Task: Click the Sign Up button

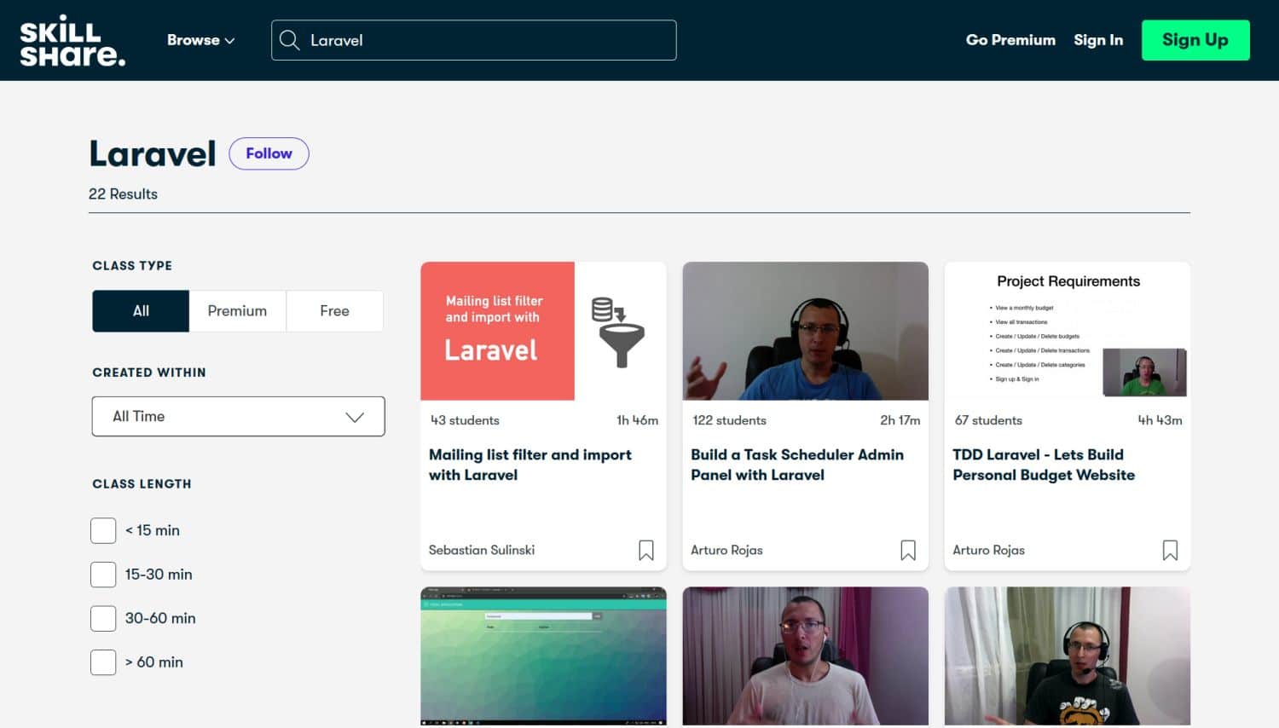Action: (x=1195, y=39)
